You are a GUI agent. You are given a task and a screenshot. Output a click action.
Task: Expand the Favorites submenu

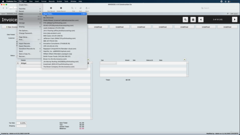[30, 9]
